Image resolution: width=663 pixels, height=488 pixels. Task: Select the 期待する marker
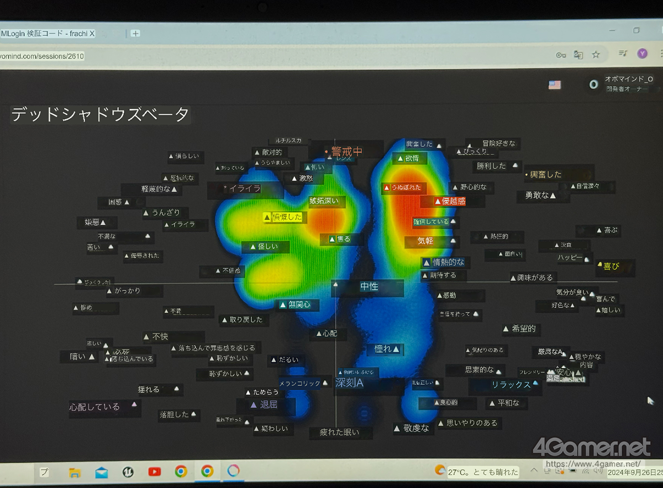click(x=439, y=275)
